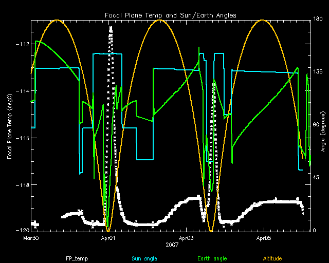Select the Apr05 date tick label
Screen dimensions: 329x263
pyautogui.click(x=264, y=238)
